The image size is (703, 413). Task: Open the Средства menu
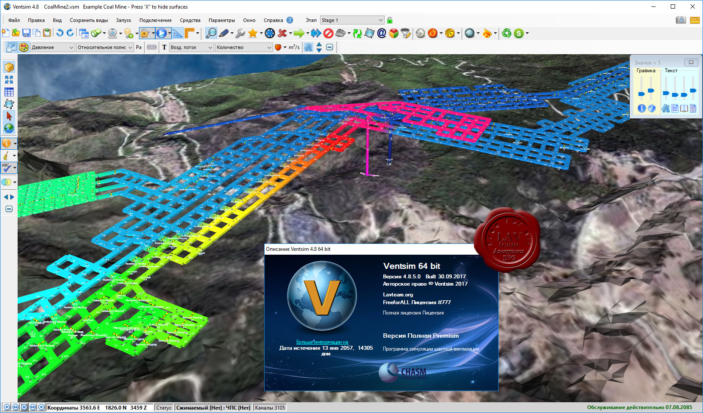point(190,20)
